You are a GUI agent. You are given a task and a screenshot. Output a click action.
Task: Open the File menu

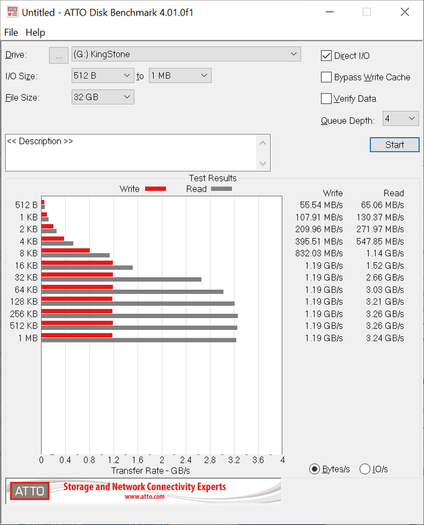pyautogui.click(x=11, y=32)
